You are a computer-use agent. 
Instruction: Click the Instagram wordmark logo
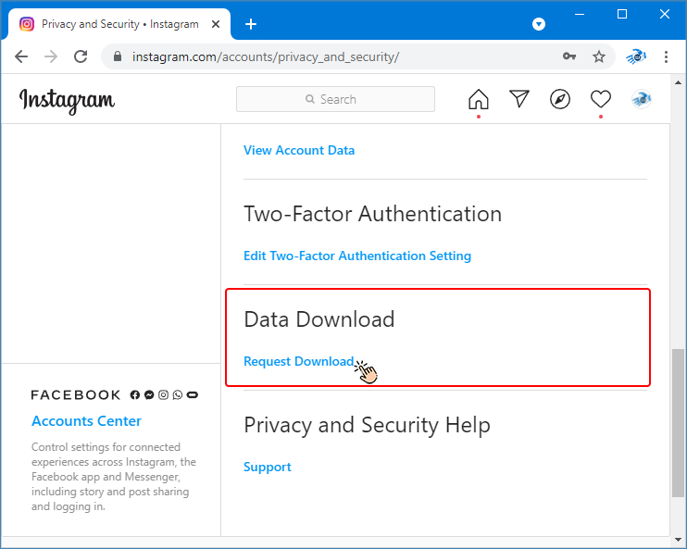coord(67,101)
